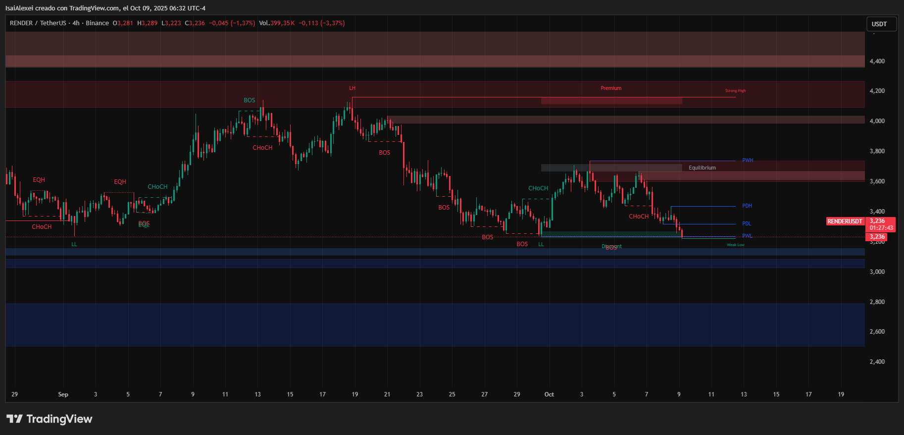Click the red Premium zone label
This screenshot has height=435, width=904.
(611, 88)
